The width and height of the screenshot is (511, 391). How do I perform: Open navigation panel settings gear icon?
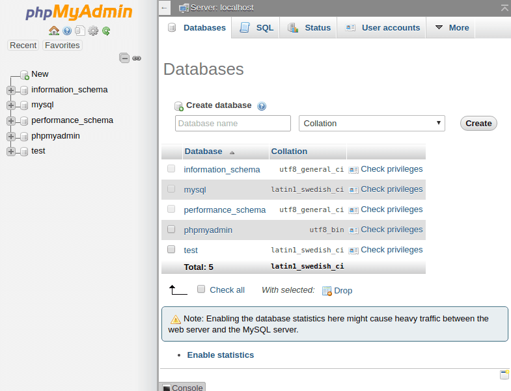93,31
